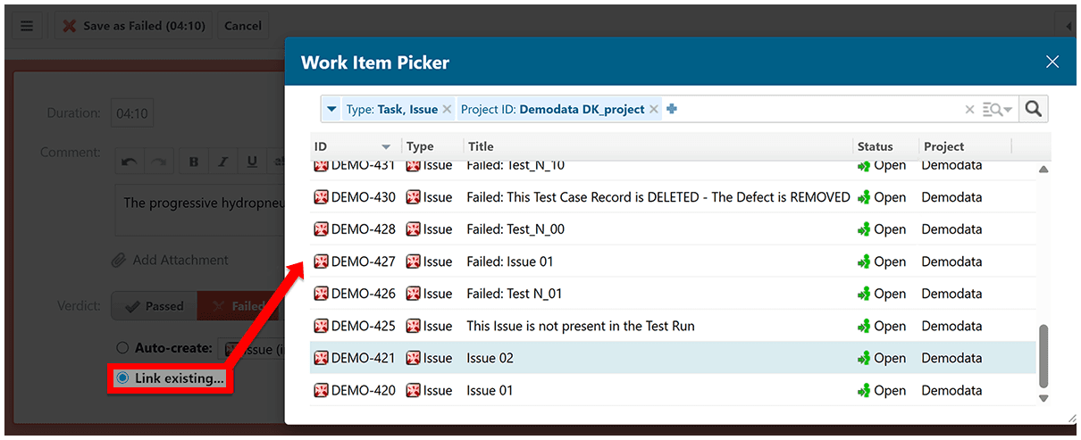The width and height of the screenshot is (1081, 440).
Task: Click Save as Failed button
Action: 133,26
